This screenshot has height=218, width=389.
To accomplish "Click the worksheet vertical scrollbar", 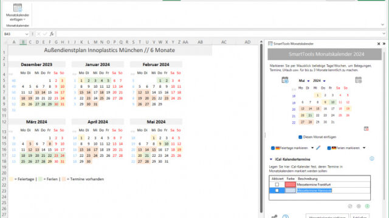I will point(261,128).
